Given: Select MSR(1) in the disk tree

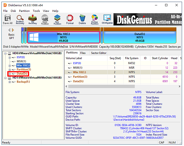Looking at the screenshot, I should [x=21, y=61].
